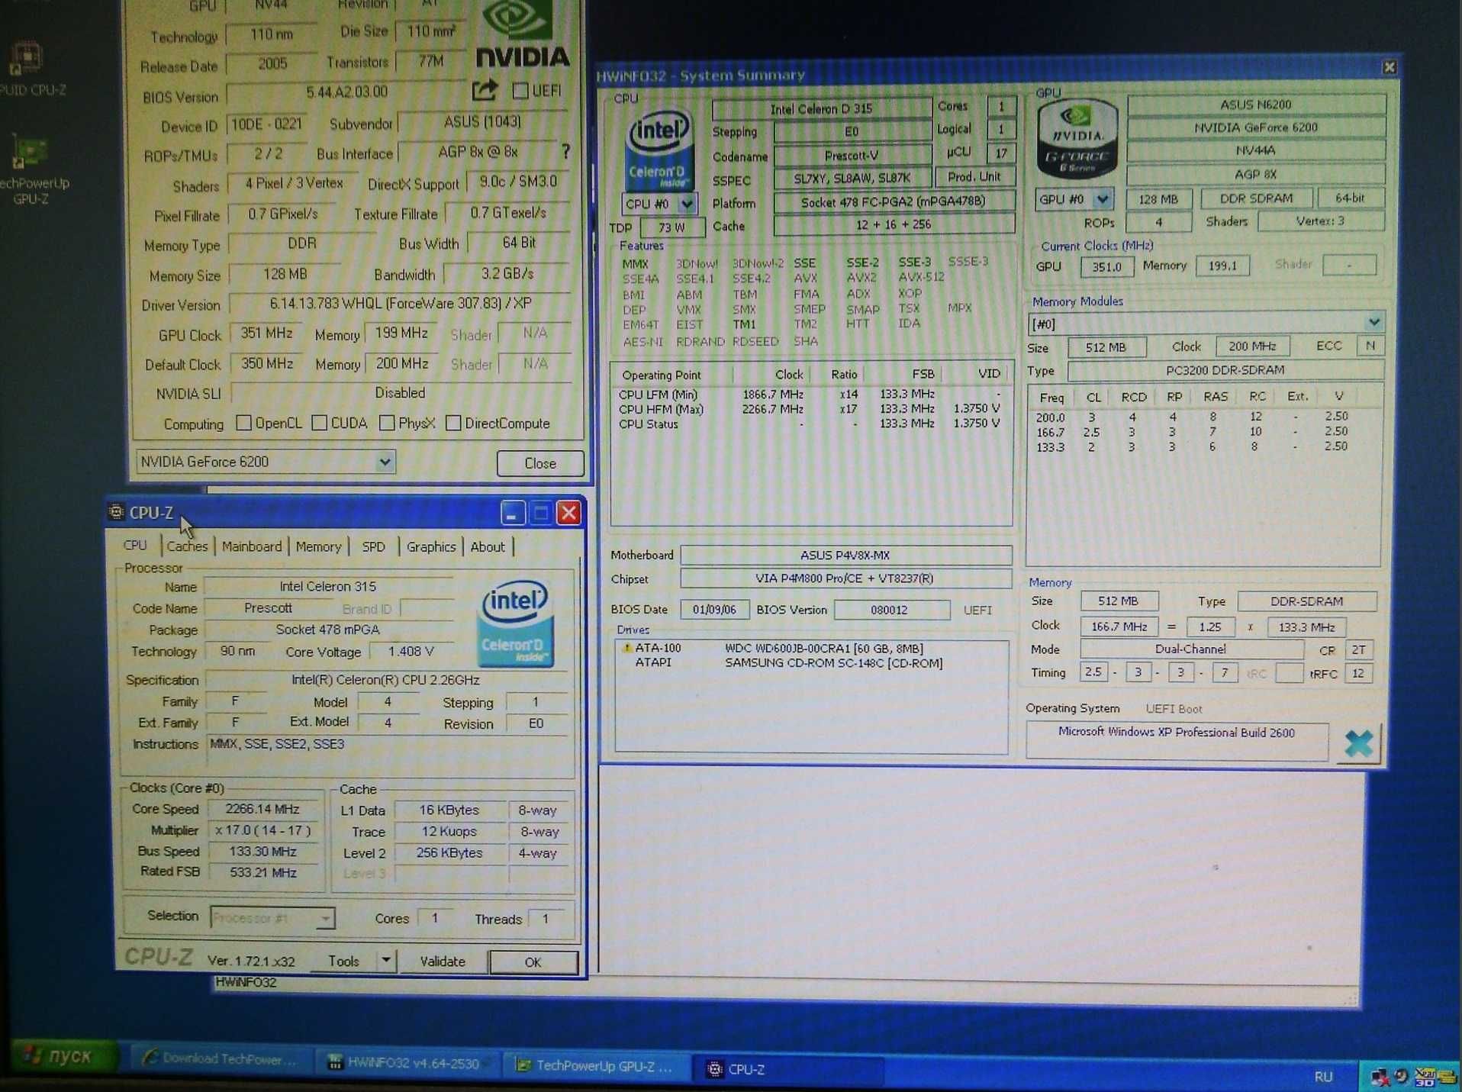Click the PC3200 DDR-SDRAM type field
The width and height of the screenshot is (1462, 1092).
(1225, 370)
